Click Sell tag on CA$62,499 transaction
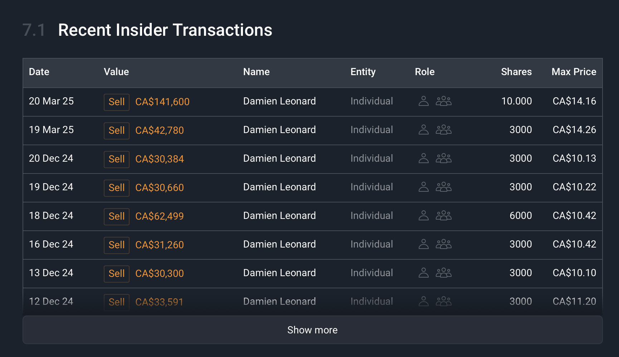 point(117,216)
